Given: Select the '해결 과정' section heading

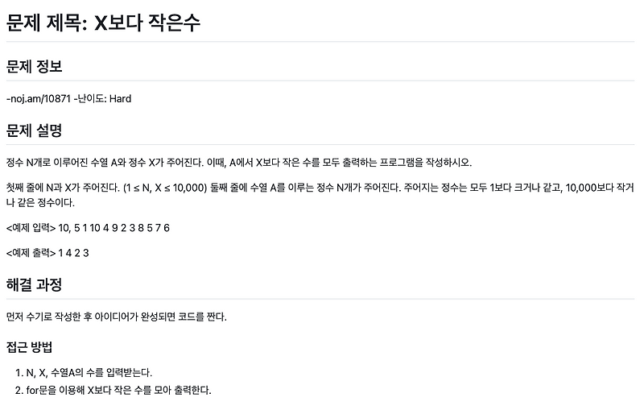Looking at the screenshot, I should click(34, 284).
